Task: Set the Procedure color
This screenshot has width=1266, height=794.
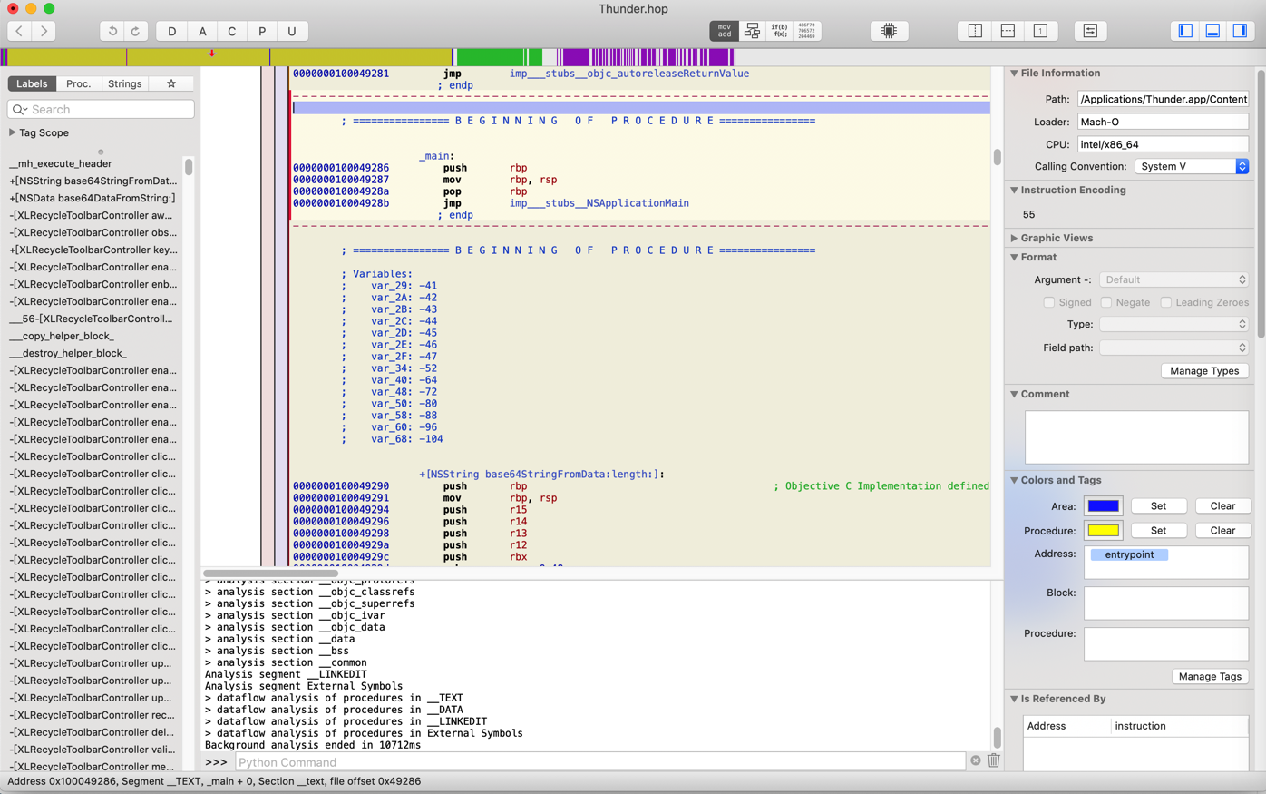Action: [1158, 531]
